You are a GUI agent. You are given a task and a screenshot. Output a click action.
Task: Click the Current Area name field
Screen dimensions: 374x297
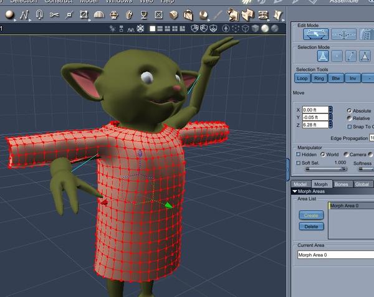point(335,255)
